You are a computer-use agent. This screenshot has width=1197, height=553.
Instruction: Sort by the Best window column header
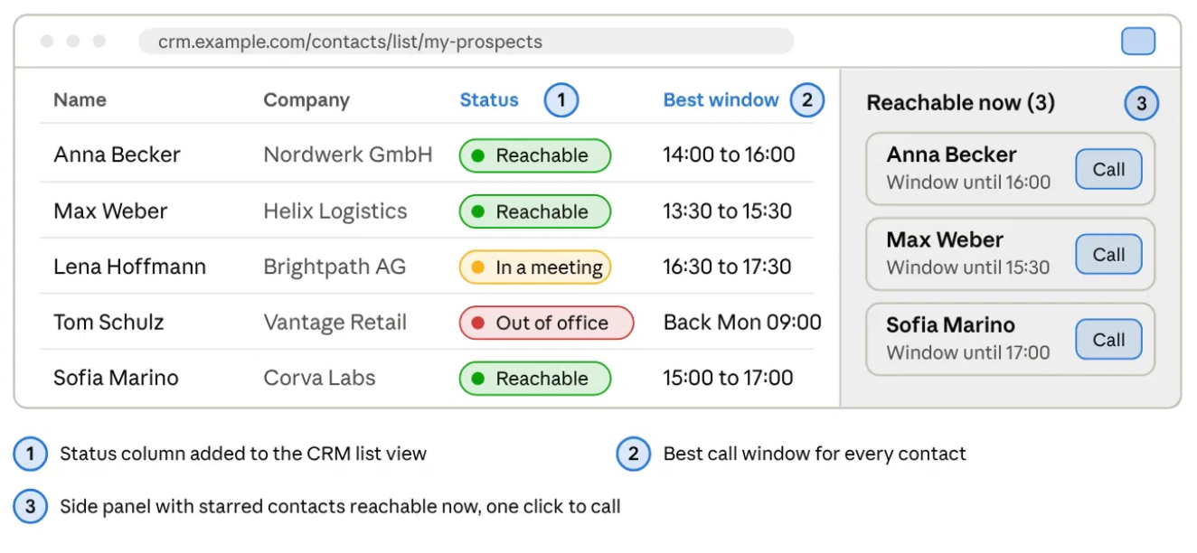[x=721, y=100]
